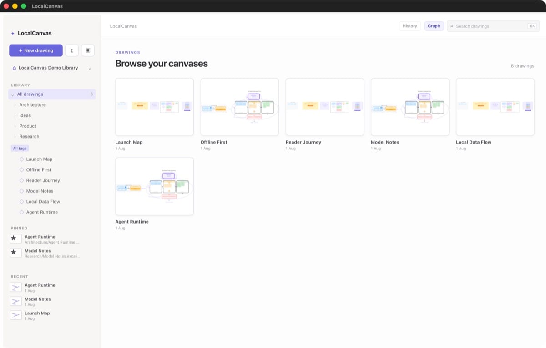Viewport: 546px width, 348px height.
Task: Open the Model Notes canvas thumbnail
Action: point(410,107)
